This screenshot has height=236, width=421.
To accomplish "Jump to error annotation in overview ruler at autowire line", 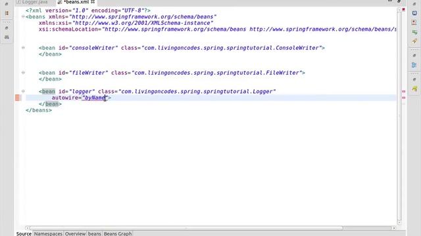I will pos(403,98).
